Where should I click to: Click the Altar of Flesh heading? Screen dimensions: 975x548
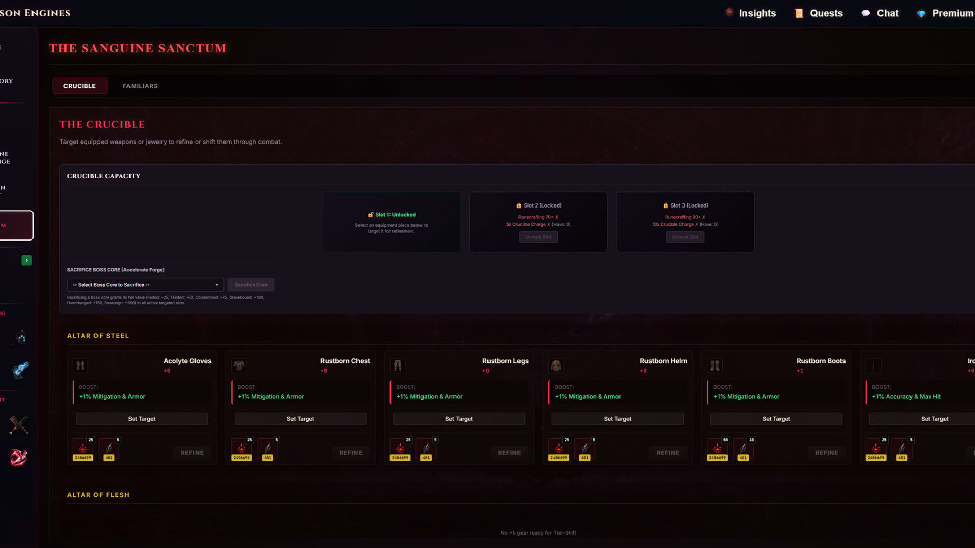tap(98, 495)
